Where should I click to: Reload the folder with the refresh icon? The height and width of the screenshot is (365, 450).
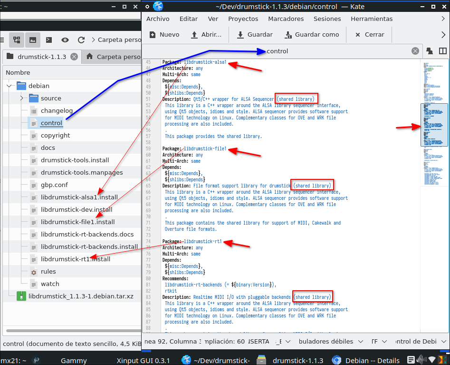81,40
